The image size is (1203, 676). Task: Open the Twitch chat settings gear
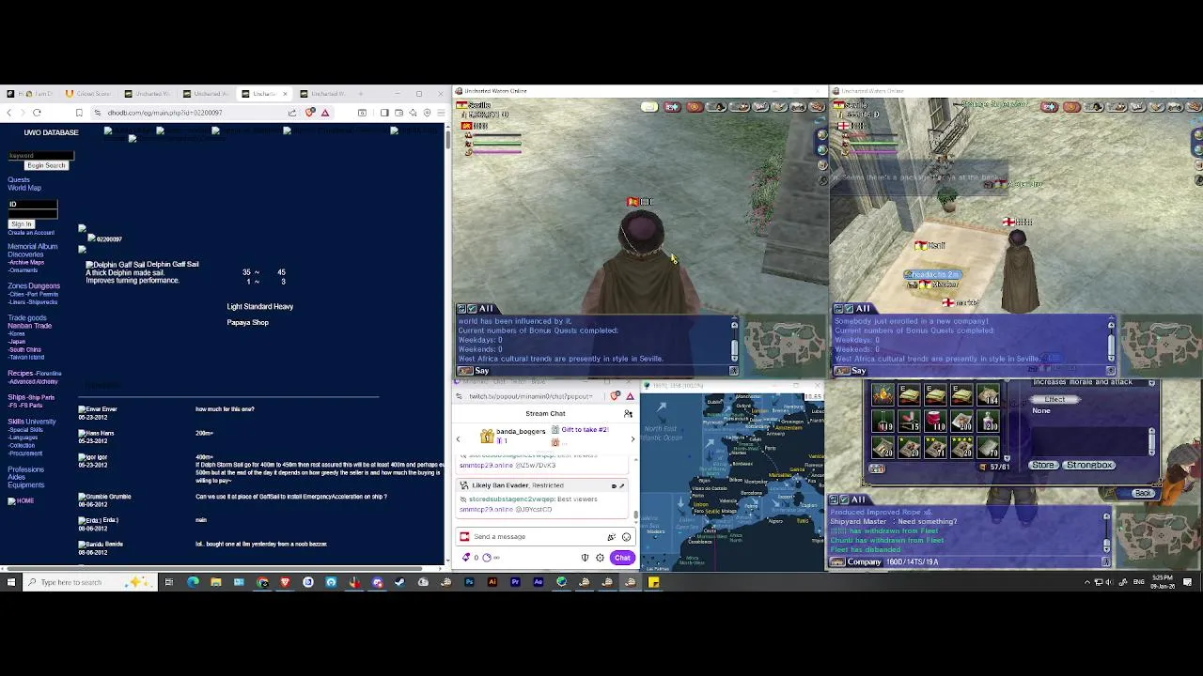(600, 558)
